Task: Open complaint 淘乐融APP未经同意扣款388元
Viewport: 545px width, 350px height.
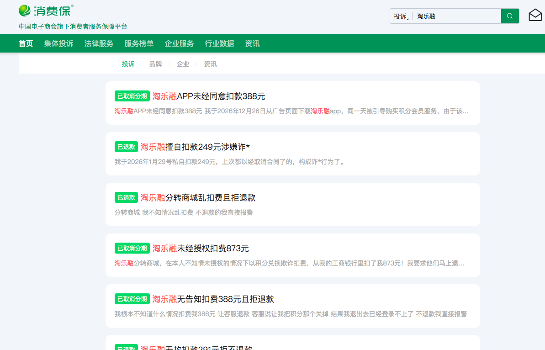Action: [x=209, y=96]
